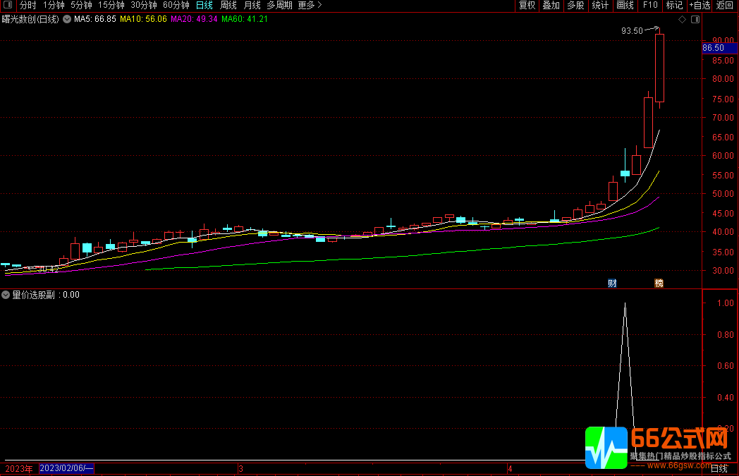Open the F10 company info
Viewport: 739px width, 476px height.
tap(649, 5)
